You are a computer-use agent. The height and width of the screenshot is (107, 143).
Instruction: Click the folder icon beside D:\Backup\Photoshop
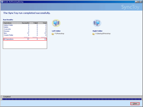coord(93,34)
